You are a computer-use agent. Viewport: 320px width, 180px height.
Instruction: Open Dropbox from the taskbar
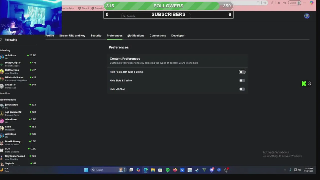(x=182, y=170)
